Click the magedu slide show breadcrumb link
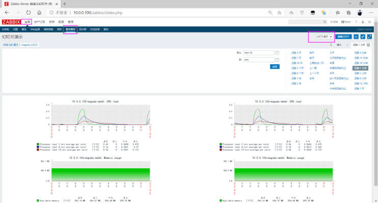 point(30,45)
